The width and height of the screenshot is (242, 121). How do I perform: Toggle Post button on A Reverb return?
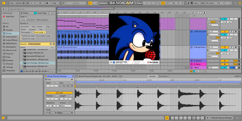tap(235, 61)
